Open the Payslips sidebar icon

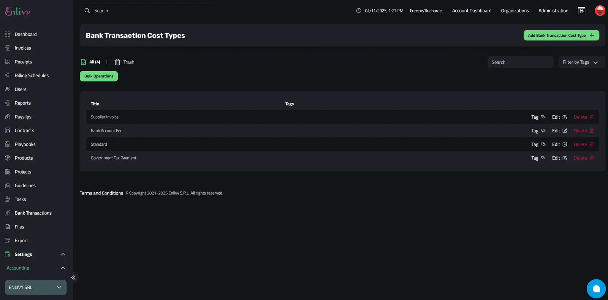(8, 117)
